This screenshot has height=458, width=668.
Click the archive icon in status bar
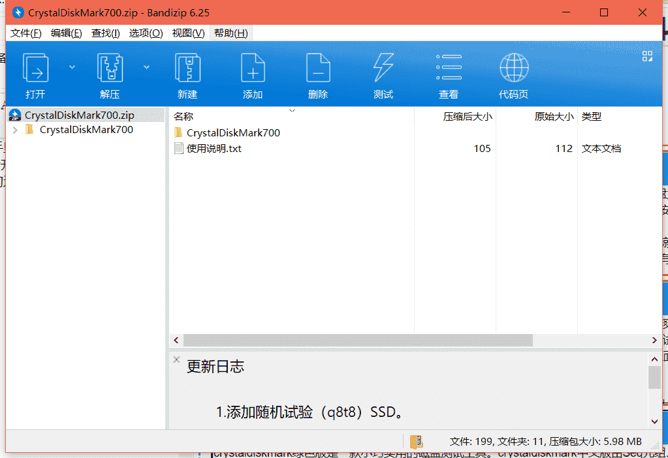point(416,442)
